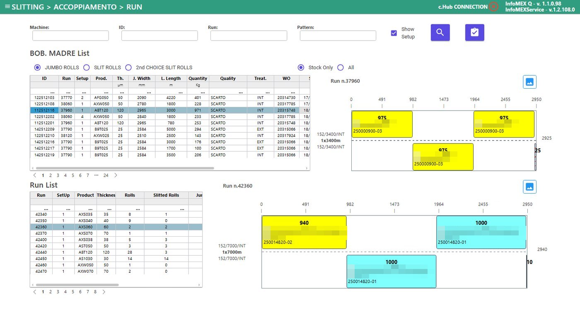This screenshot has height=315, width=580.
Task: Go to page 24 of BOB. MADRE list
Action: click(106, 175)
